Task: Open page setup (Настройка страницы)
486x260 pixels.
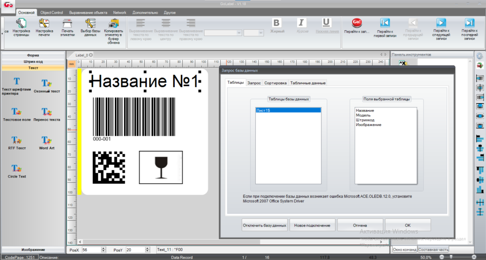Action: click(x=21, y=27)
